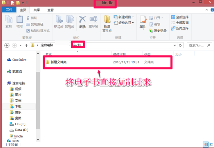214x148 pixels.
Task: Click the title bar properties quick icon
Action: coord(13,3)
